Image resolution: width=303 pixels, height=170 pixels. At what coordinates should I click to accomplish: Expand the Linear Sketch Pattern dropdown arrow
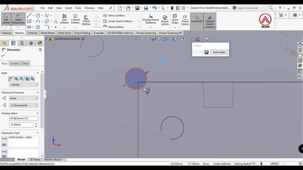tap(139, 21)
